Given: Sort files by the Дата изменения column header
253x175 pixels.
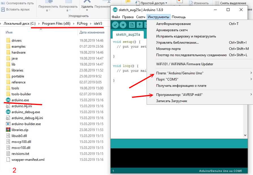Looking at the screenshot, I should pos(92,32).
